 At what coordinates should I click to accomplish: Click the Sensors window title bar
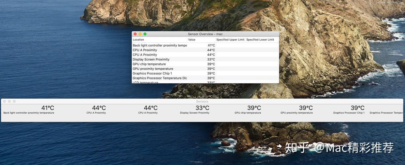[x=202, y=101]
